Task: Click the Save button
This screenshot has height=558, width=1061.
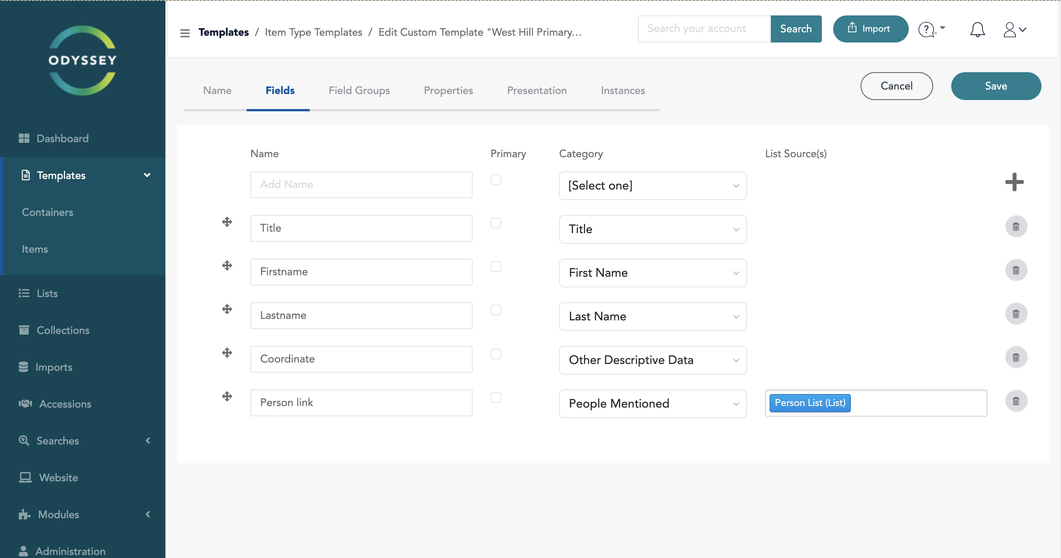Action: (x=996, y=86)
